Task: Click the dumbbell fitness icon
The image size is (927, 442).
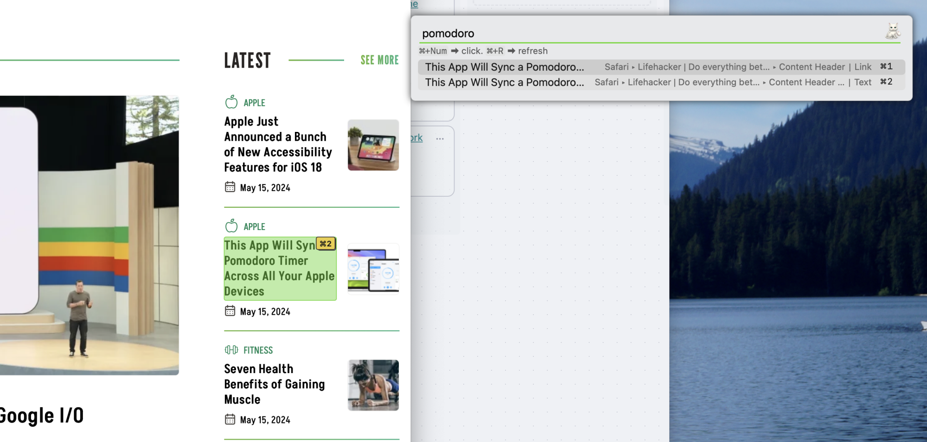Action: 231,350
